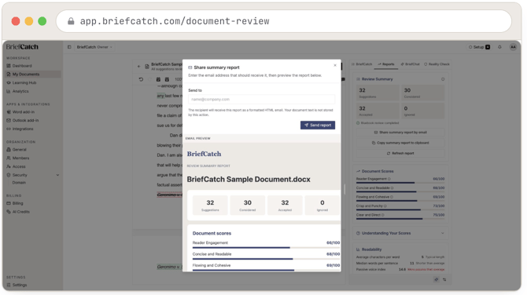527x295 pixels.
Task: Click the Refresh report button
Action: [x=400, y=153]
